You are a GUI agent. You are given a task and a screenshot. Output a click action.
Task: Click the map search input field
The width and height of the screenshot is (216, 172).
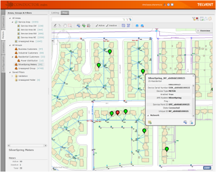(87, 19)
